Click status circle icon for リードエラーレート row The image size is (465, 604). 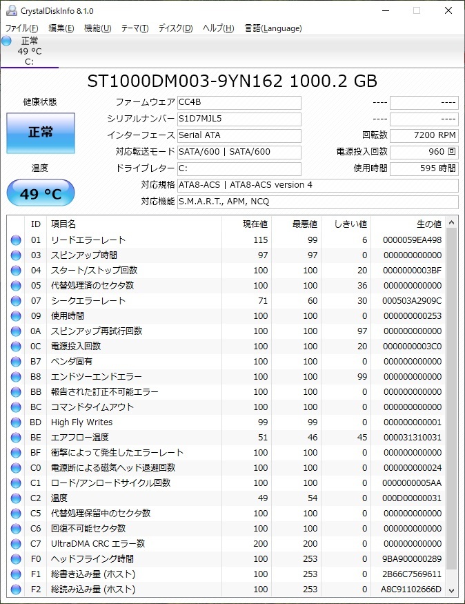16,240
